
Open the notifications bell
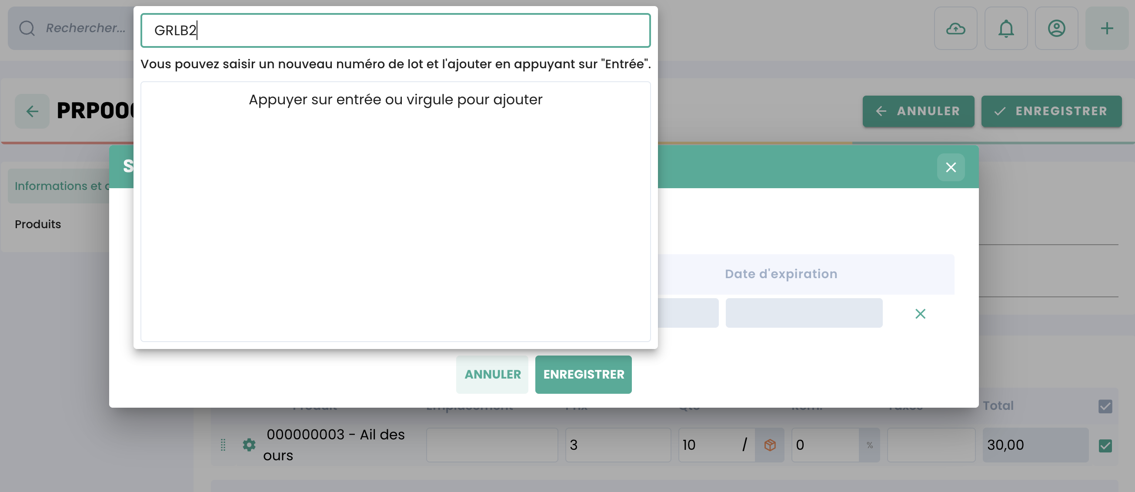(x=1006, y=29)
